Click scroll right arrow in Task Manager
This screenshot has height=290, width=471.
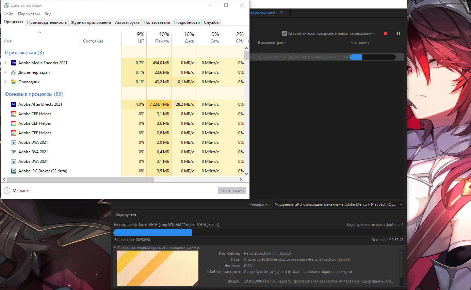coord(241,179)
